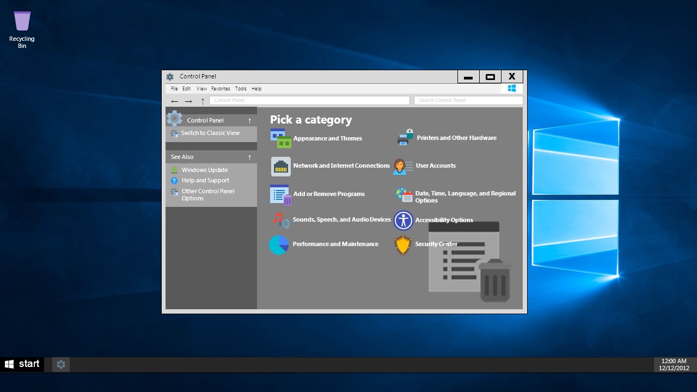The height and width of the screenshot is (392, 697).
Task: Click the Windows logo in the menu bar
Action: 512,88
